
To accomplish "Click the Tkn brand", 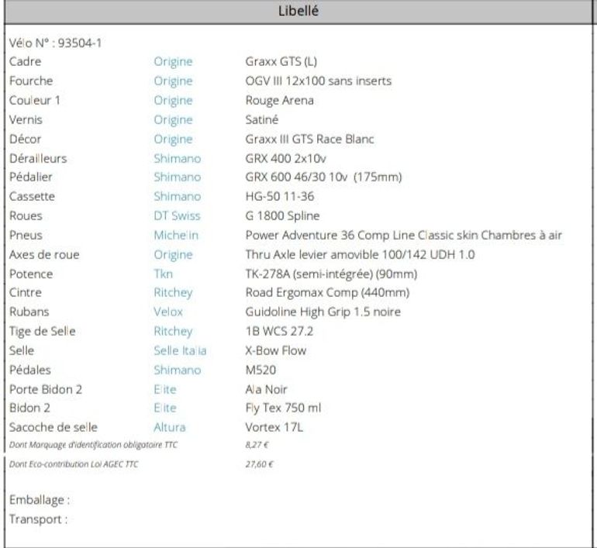I will tap(164, 274).
